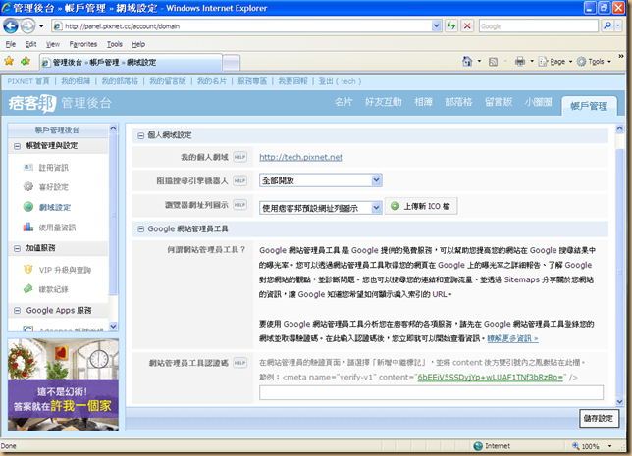Collapse the Google 網站管理員工具 section header
Screen dimensions: 632x456
click(140, 229)
